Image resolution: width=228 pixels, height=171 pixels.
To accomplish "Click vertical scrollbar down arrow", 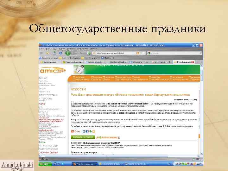I will (x=201, y=153).
